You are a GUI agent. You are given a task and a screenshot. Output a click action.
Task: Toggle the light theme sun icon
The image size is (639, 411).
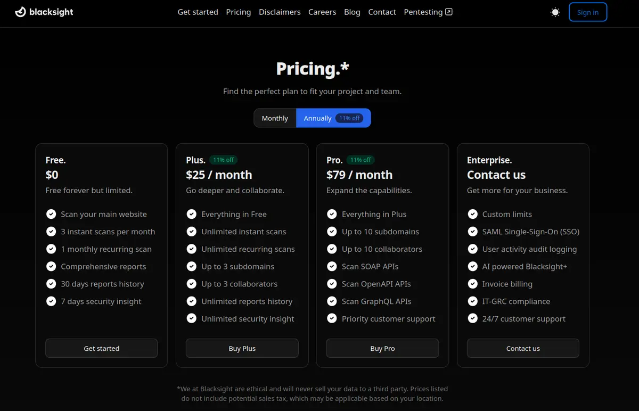pyautogui.click(x=555, y=12)
